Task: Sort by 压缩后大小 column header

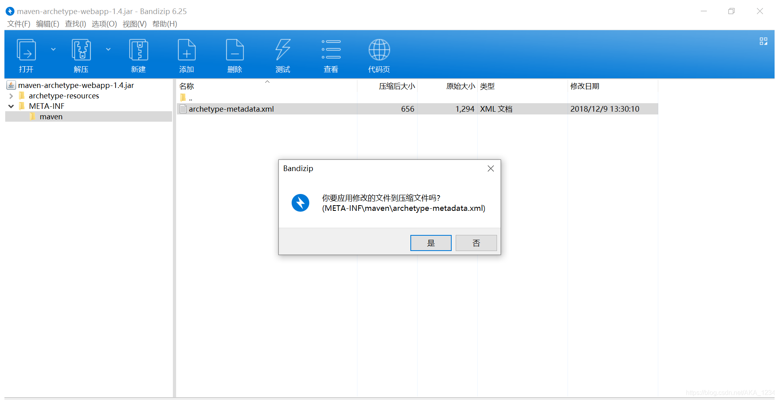Action: [x=397, y=86]
